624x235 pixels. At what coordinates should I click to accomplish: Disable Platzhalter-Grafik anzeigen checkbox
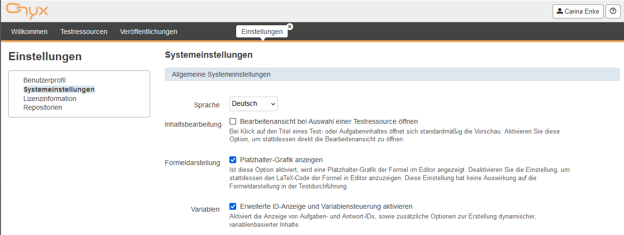coord(233,160)
